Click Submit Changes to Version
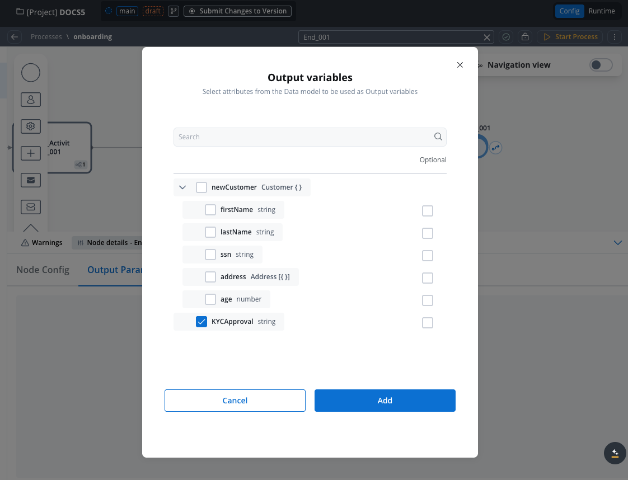 pyautogui.click(x=237, y=11)
